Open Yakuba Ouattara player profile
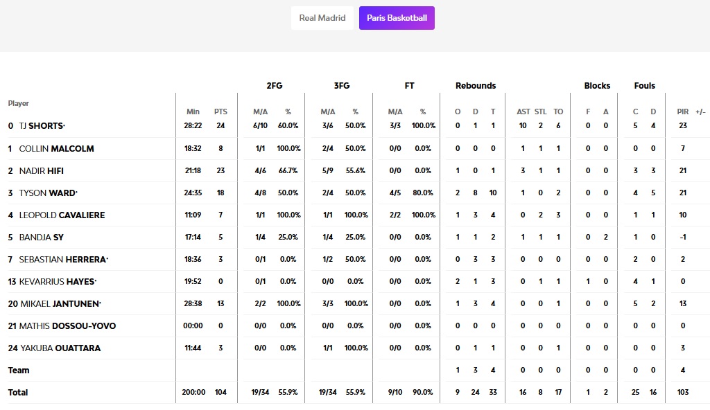Image resolution: width=710 pixels, height=410 pixels. 60,348
